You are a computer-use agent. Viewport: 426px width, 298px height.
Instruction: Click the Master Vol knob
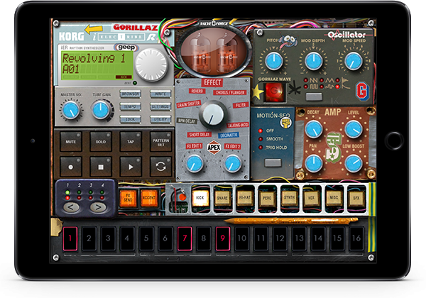coord(71,111)
